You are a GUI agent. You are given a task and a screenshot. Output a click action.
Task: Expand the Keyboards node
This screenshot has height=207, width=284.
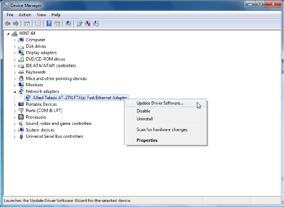[15, 73]
